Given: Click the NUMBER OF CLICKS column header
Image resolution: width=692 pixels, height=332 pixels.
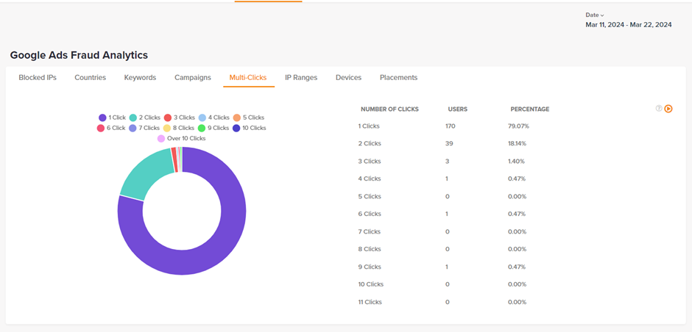Looking at the screenshot, I should click(x=389, y=109).
